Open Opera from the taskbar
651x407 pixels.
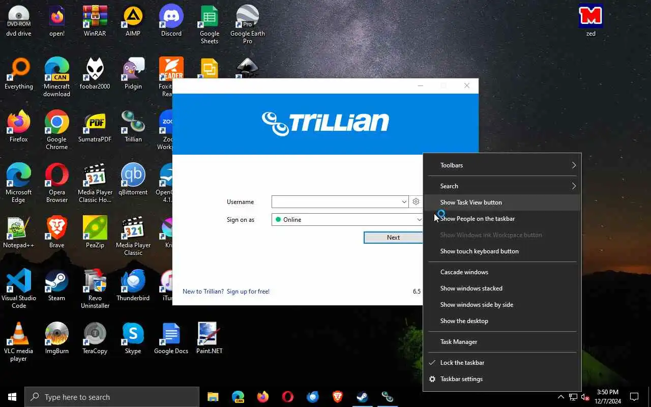click(287, 397)
